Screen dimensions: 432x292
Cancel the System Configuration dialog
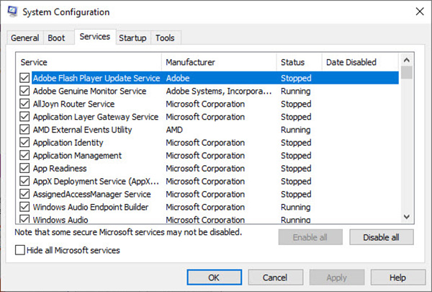[274, 277]
